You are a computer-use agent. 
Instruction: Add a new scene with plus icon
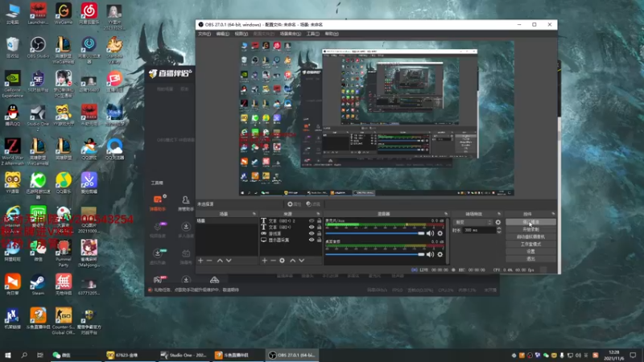[x=200, y=261]
